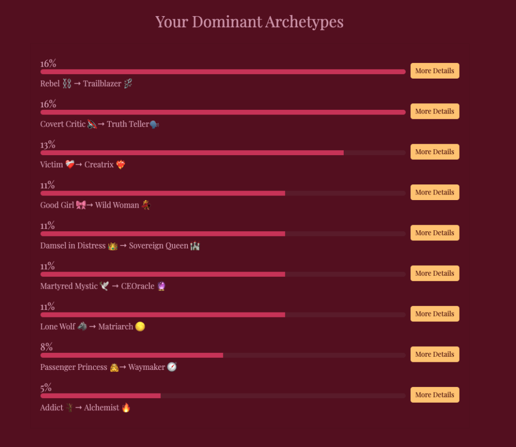Image resolution: width=516 pixels, height=447 pixels.
Task: Open More Details for Martyred Mystic row
Action: 434,273
